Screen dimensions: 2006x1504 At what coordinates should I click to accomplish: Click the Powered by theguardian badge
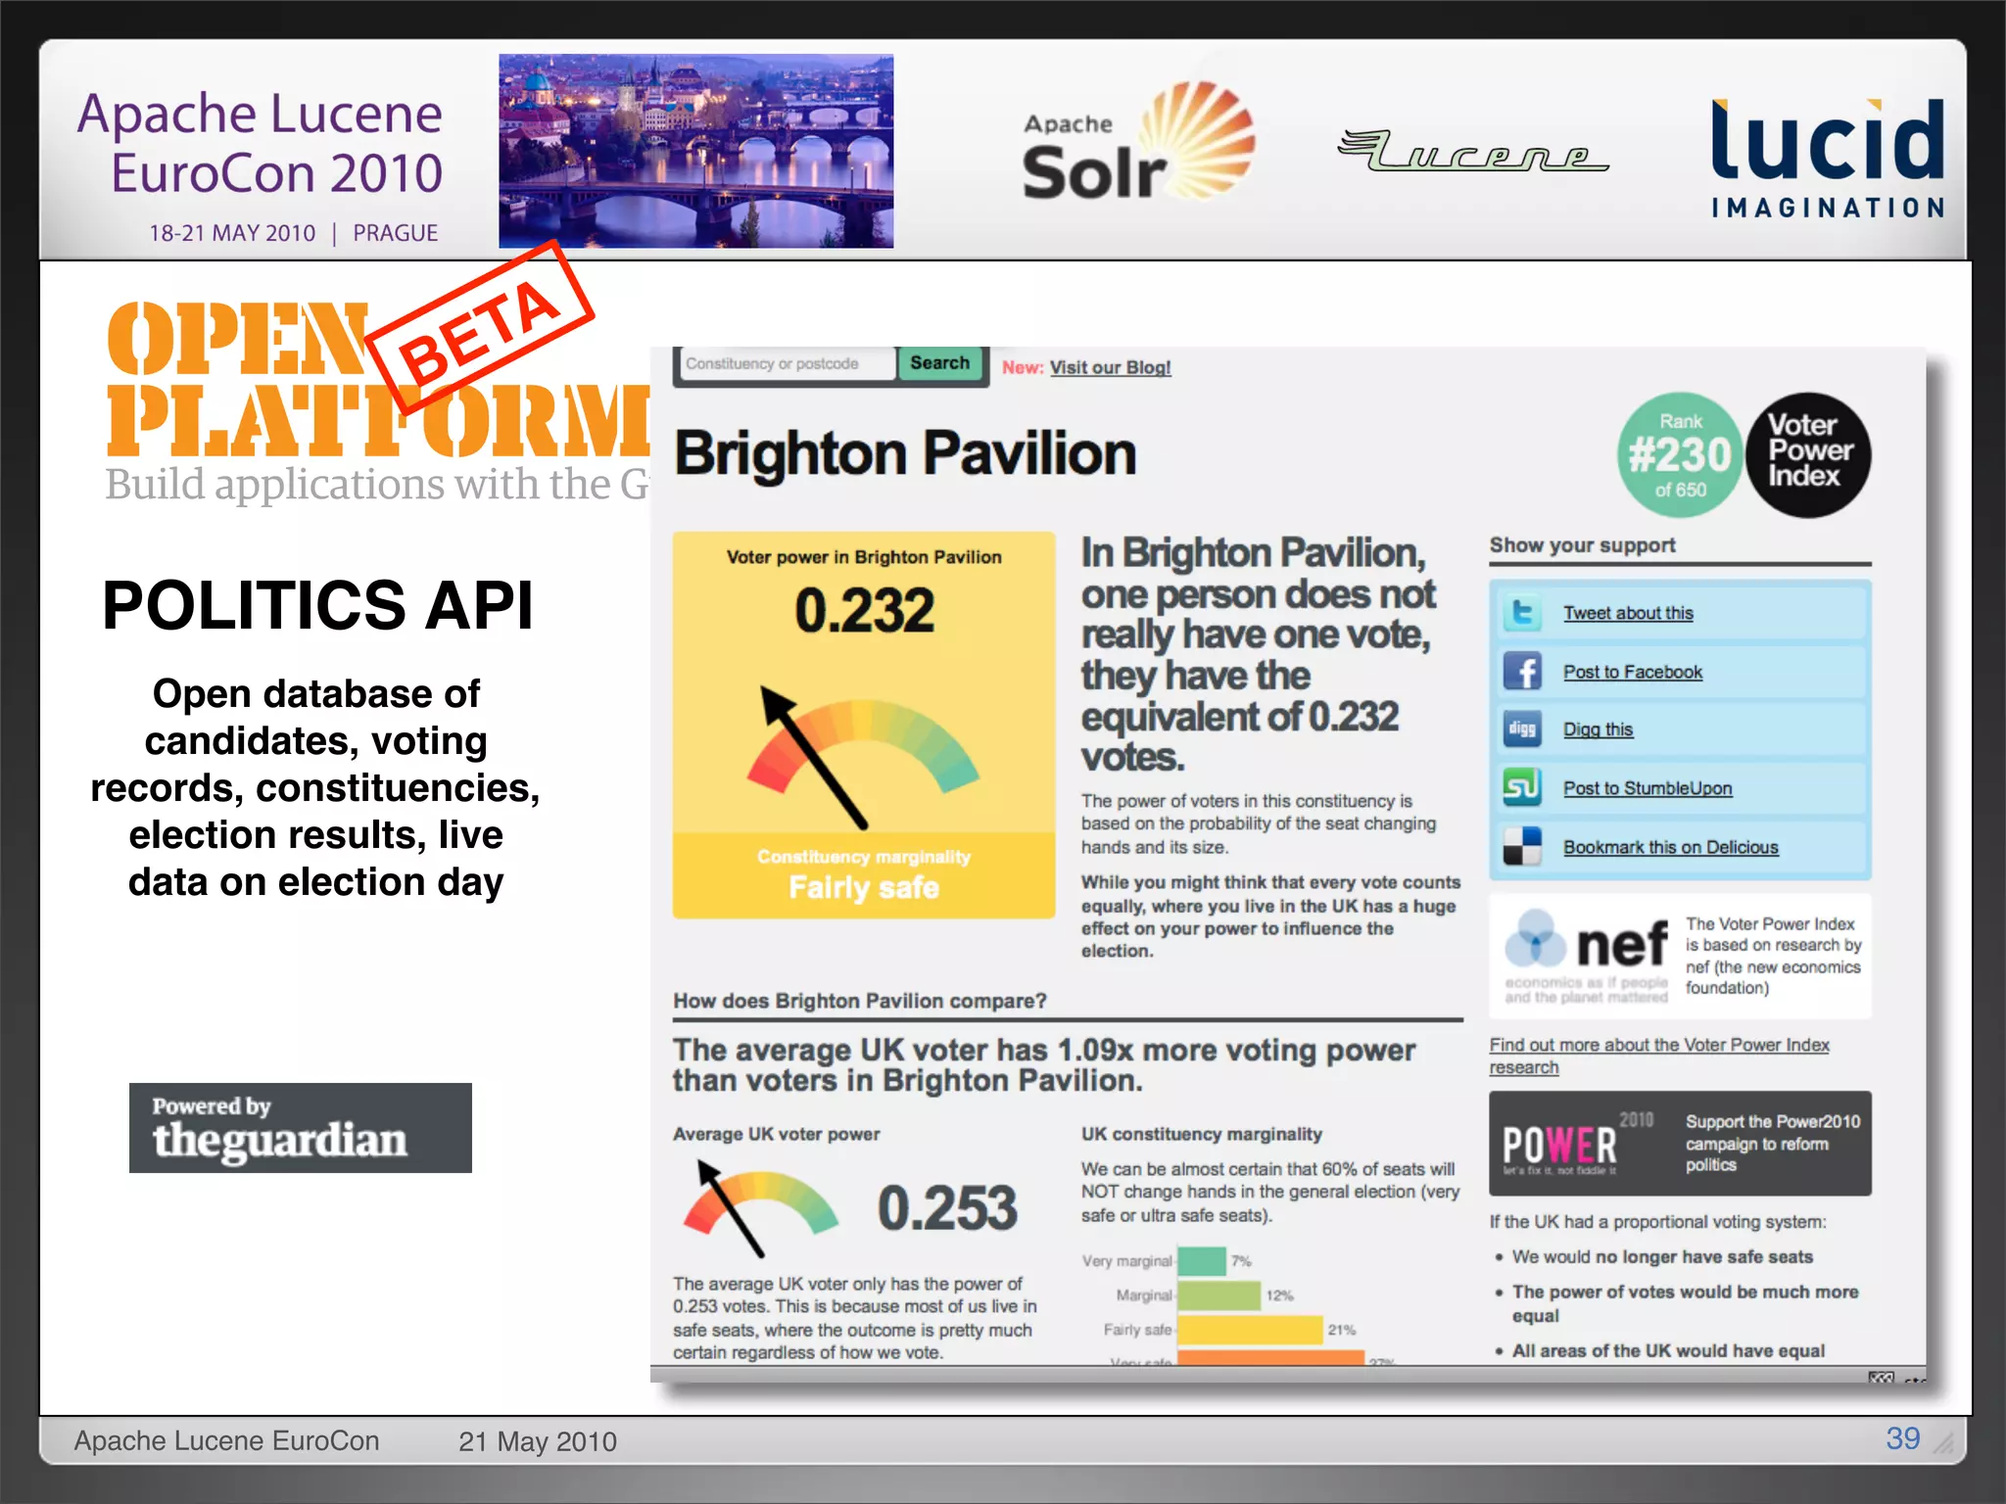tap(300, 1128)
